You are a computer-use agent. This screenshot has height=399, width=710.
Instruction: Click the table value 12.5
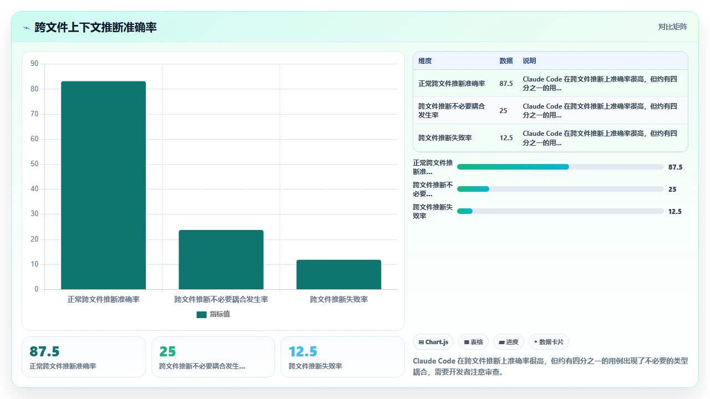click(x=506, y=137)
